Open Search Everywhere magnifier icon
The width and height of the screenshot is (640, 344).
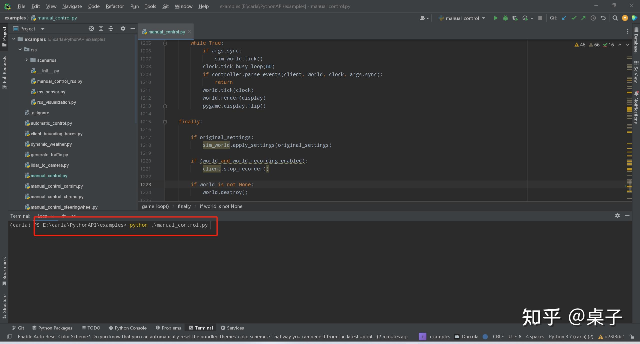pyautogui.click(x=615, y=18)
